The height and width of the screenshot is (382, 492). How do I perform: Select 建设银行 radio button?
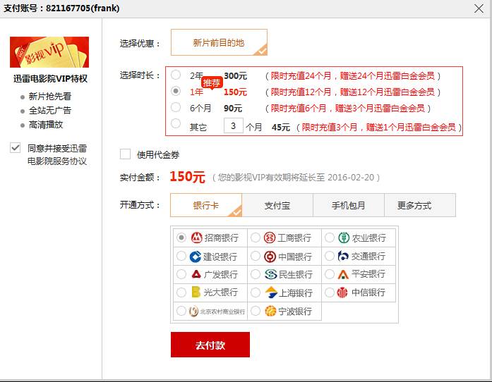tap(181, 256)
